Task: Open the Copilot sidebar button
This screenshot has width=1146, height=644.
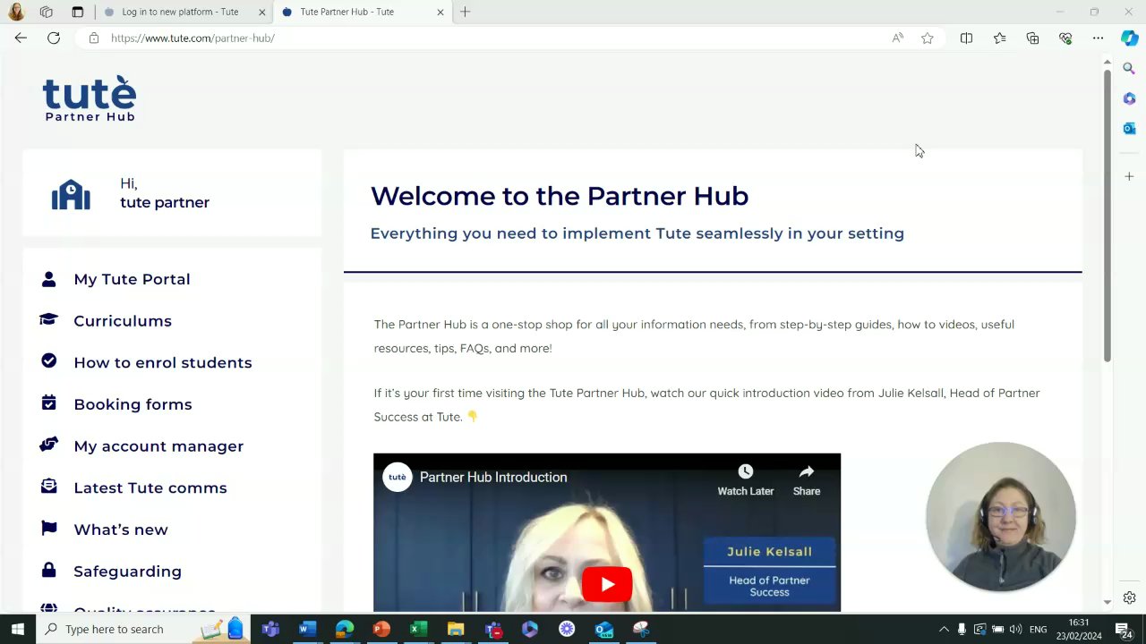Action: [1129, 38]
